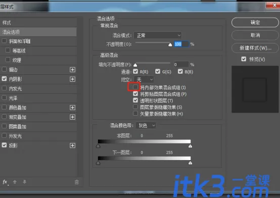Open the 混合颜色带 dropdown showing 灰色
Image resolution: width=280 pixels, height=198 pixels.
pyautogui.click(x=146, y=125)
